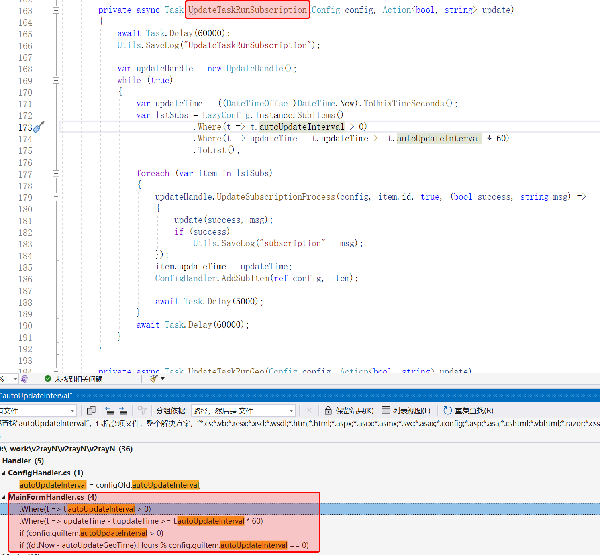Click the collapse all results icon
The width and height of the screenshot is (600, 555).
point(109,410)
